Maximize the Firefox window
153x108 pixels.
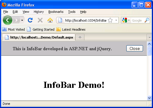(141, 5)
